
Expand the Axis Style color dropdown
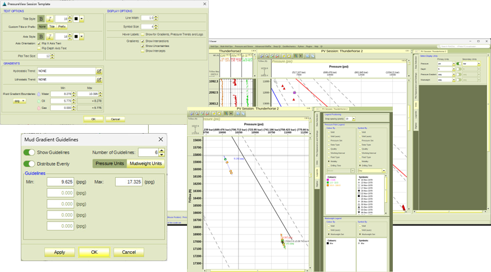click(82, 37)
